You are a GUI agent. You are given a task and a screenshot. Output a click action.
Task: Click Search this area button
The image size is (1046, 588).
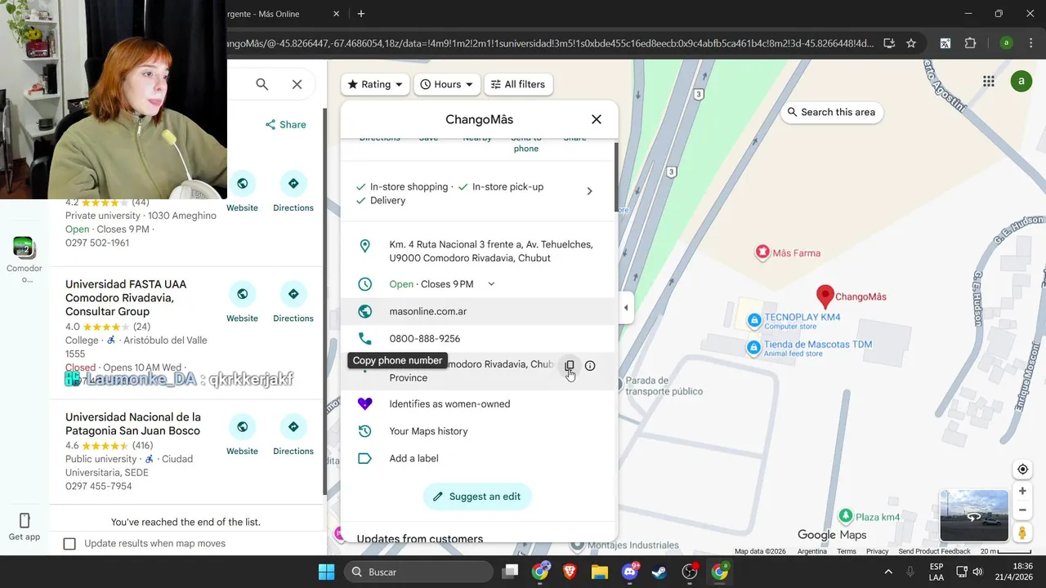[831, 112]
